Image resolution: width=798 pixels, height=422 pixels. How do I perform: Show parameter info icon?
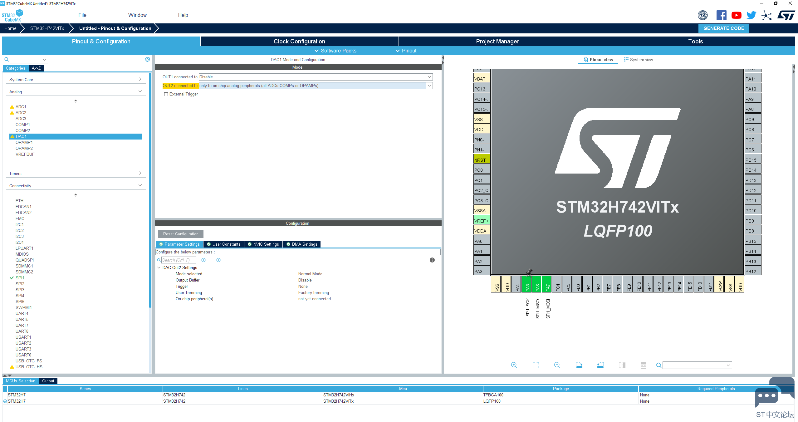pos(432,260)
